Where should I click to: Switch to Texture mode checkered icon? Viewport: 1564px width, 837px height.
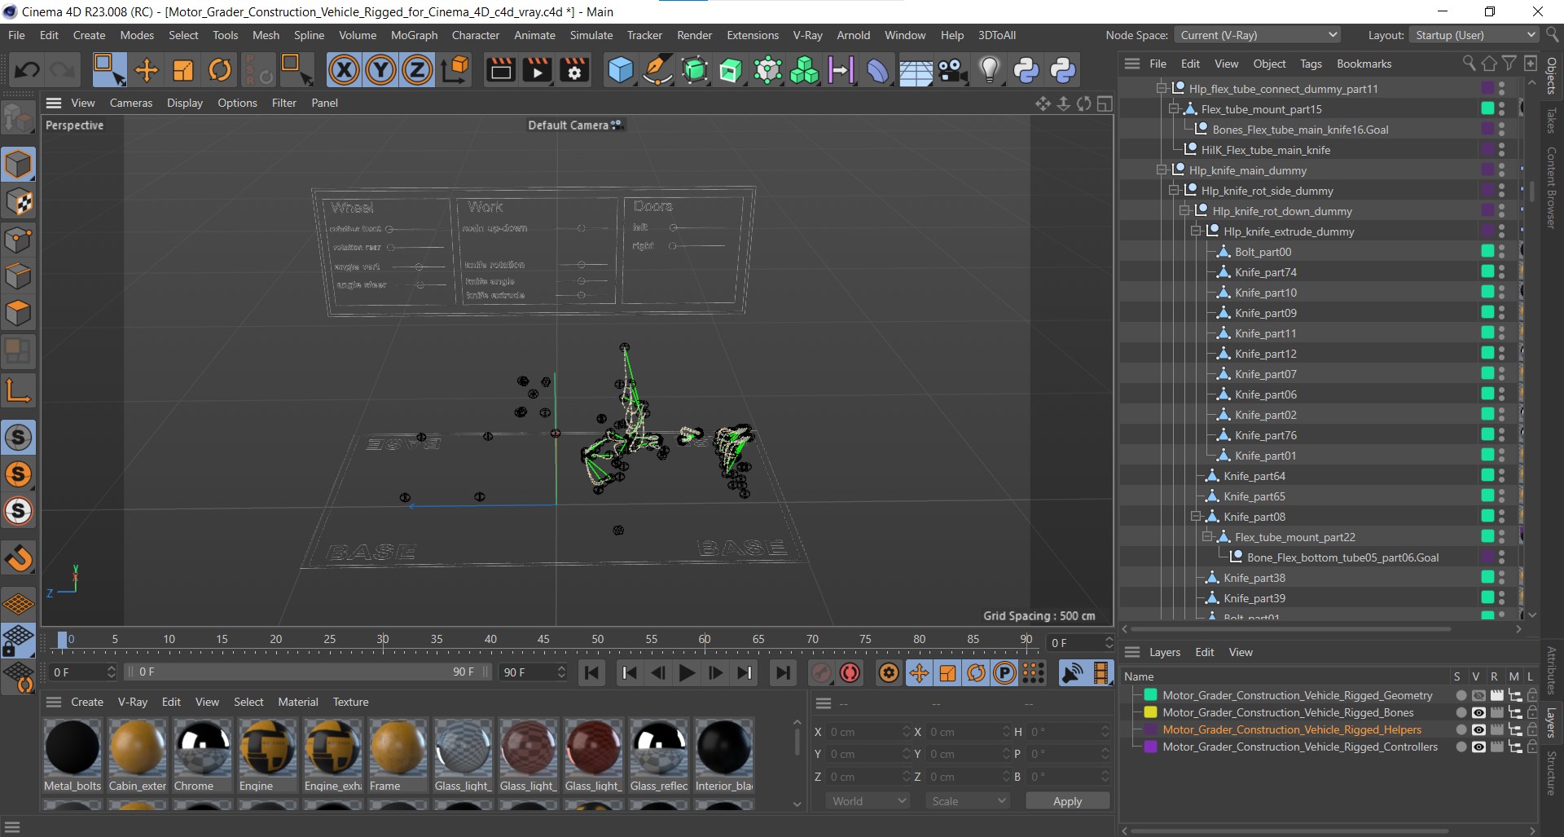tap(18, 202)
